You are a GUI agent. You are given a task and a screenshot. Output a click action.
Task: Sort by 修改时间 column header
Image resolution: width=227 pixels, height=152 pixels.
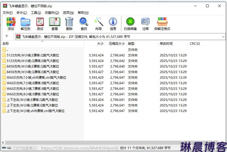tap(173, 44)
